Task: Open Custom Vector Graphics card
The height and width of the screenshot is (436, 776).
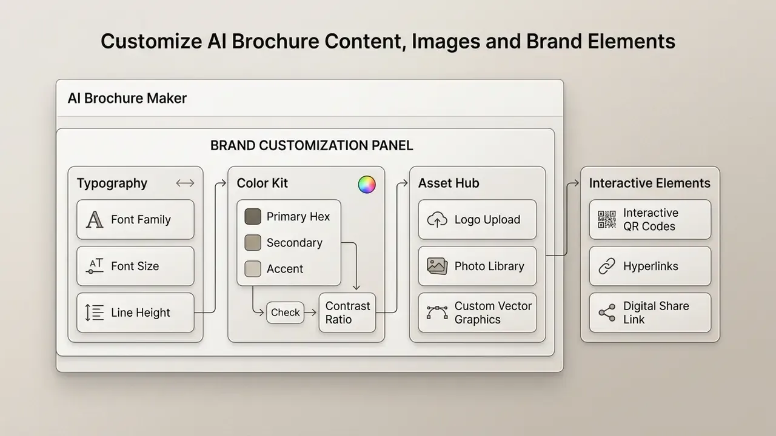Action: (477, 312)
